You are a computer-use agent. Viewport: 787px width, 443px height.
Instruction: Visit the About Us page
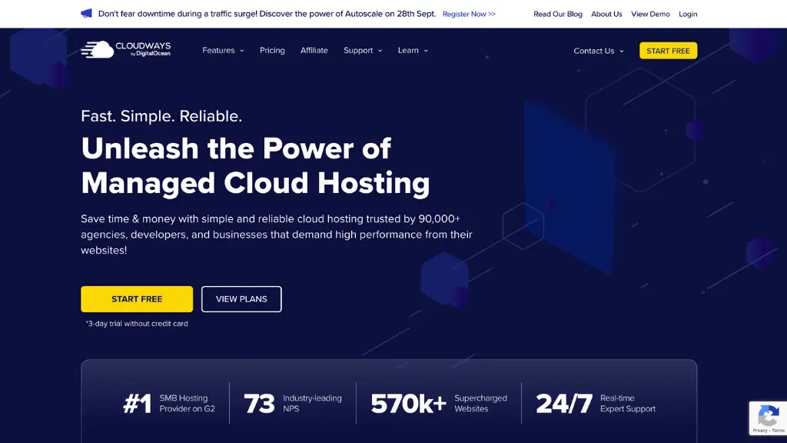[606, 14]
